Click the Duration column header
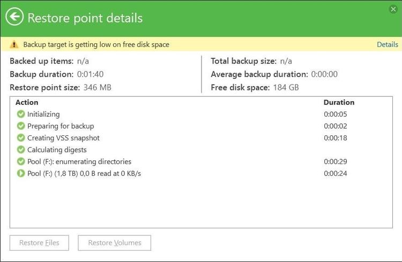The image size is (402, 262). (339, 102)
